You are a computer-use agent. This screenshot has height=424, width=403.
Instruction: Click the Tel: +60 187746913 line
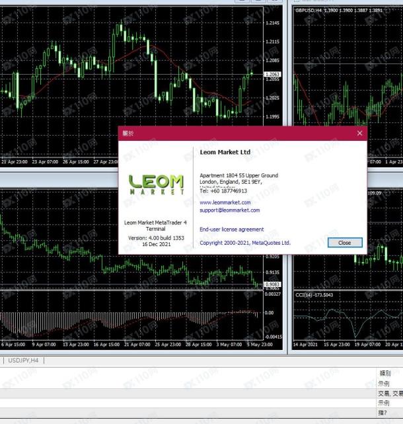(x=223, y=191)
